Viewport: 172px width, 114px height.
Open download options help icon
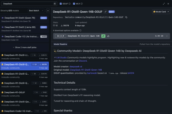click(x=80, y=30)
